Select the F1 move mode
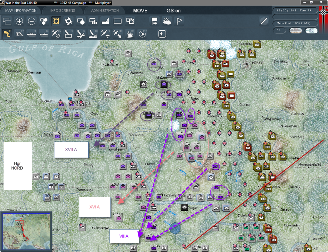This screenshot has height=252, width=328. (7, 34)
